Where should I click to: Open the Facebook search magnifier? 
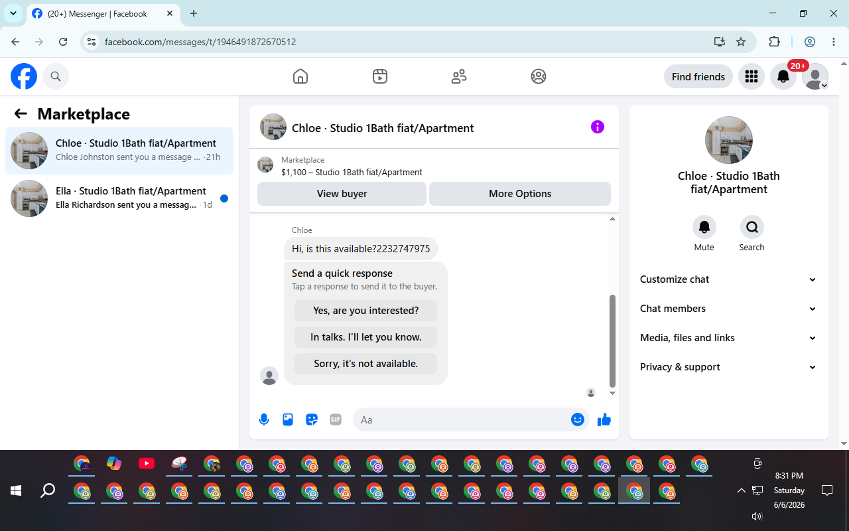click(x=56, y=76)
